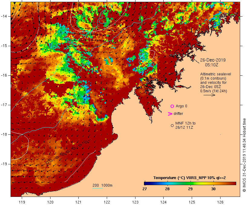Click latitude label '-17'
The image size is (248, 205).
4,105
